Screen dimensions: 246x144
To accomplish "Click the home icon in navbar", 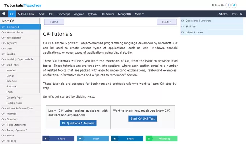I will click(x=4, y=14).
